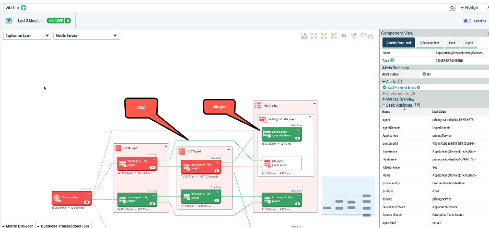Click the fit-to-screen map icon
The image size is (489, 228).
point(314,36)
